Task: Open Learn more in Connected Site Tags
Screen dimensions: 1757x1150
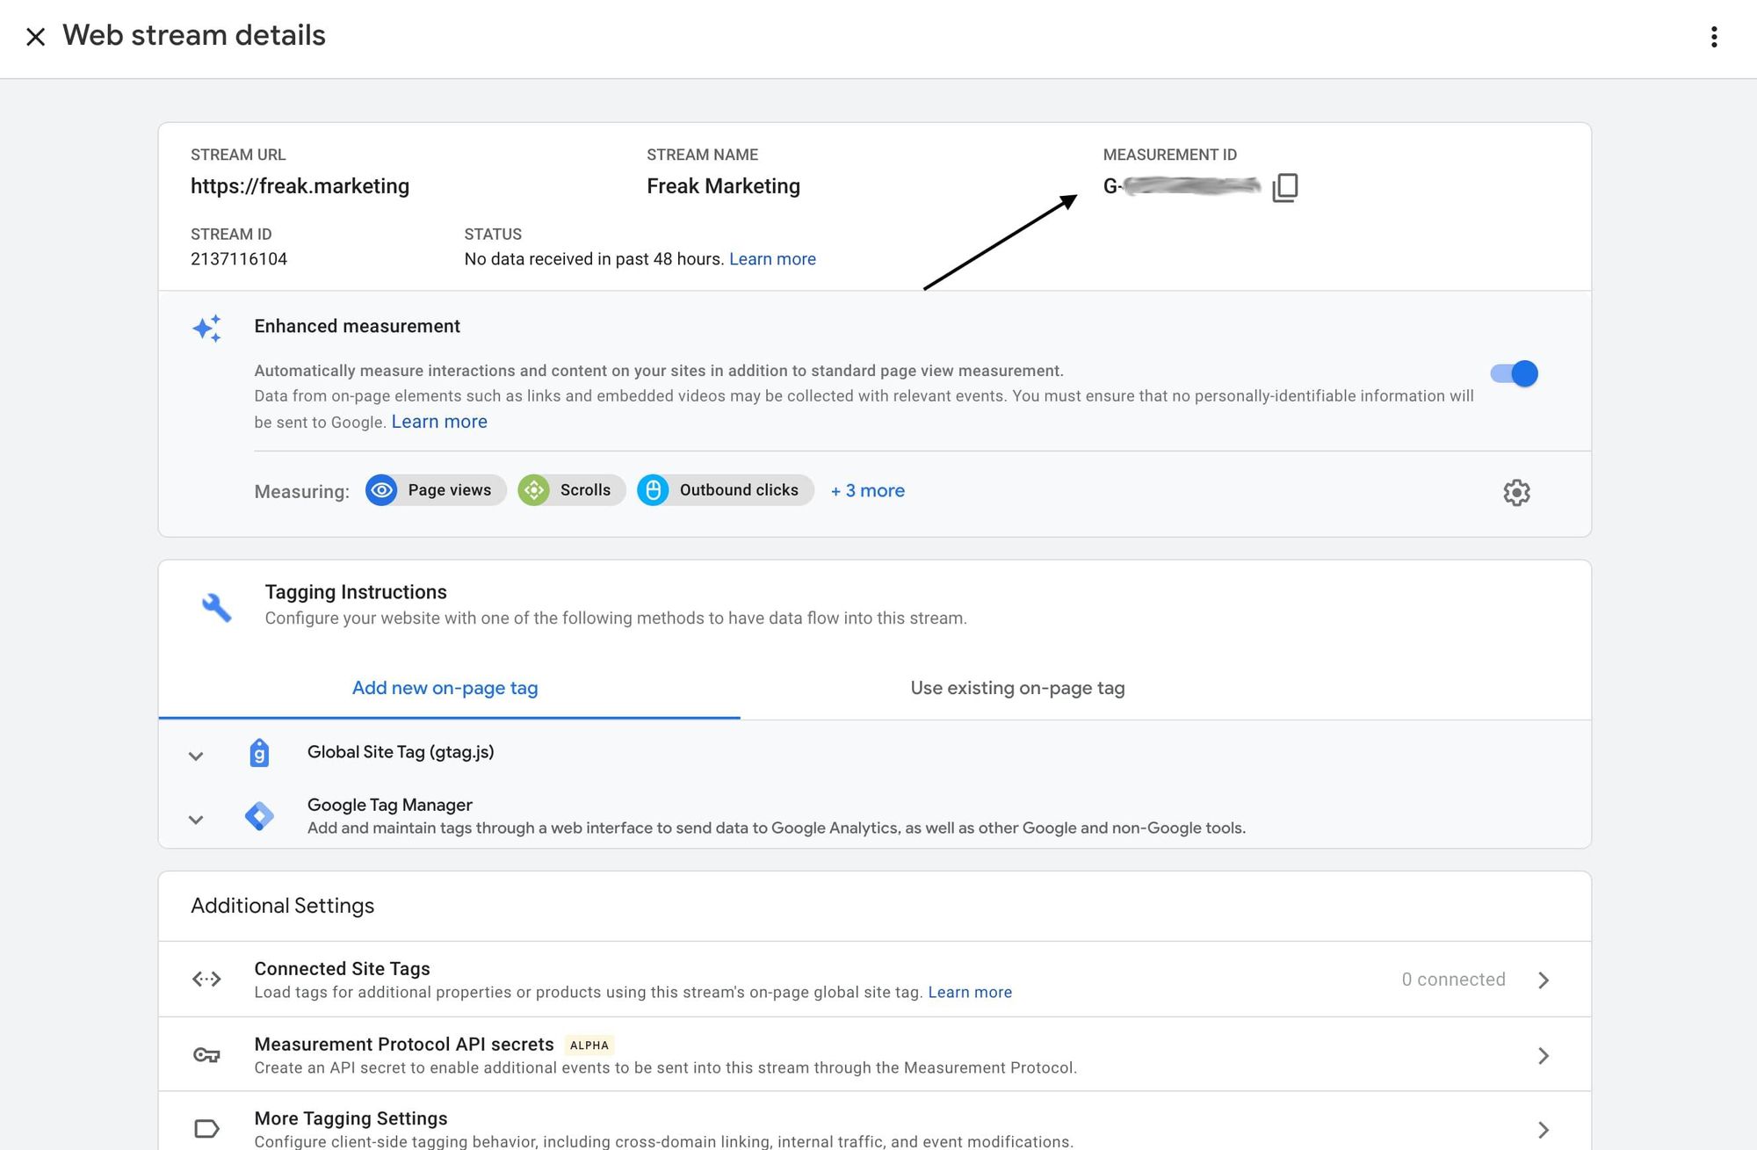Action: [x=970, y=992]
